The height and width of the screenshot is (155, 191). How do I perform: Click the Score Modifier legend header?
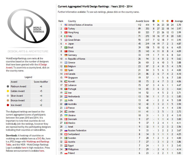click(x=41, y=82)
